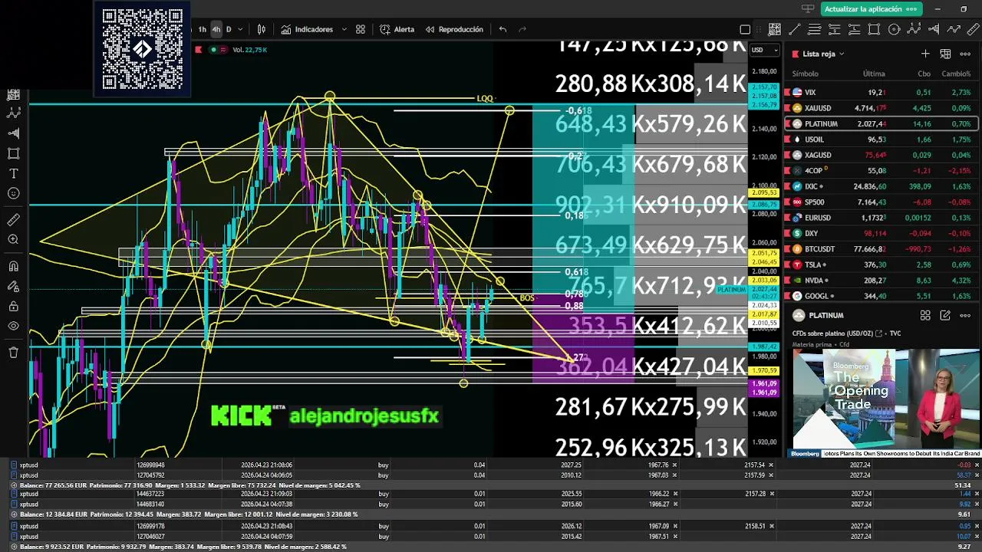The width and height of the screenshot is (982, 552).
Task: Select the trend line tool in top favorites bar
Action: click(794, 29)
